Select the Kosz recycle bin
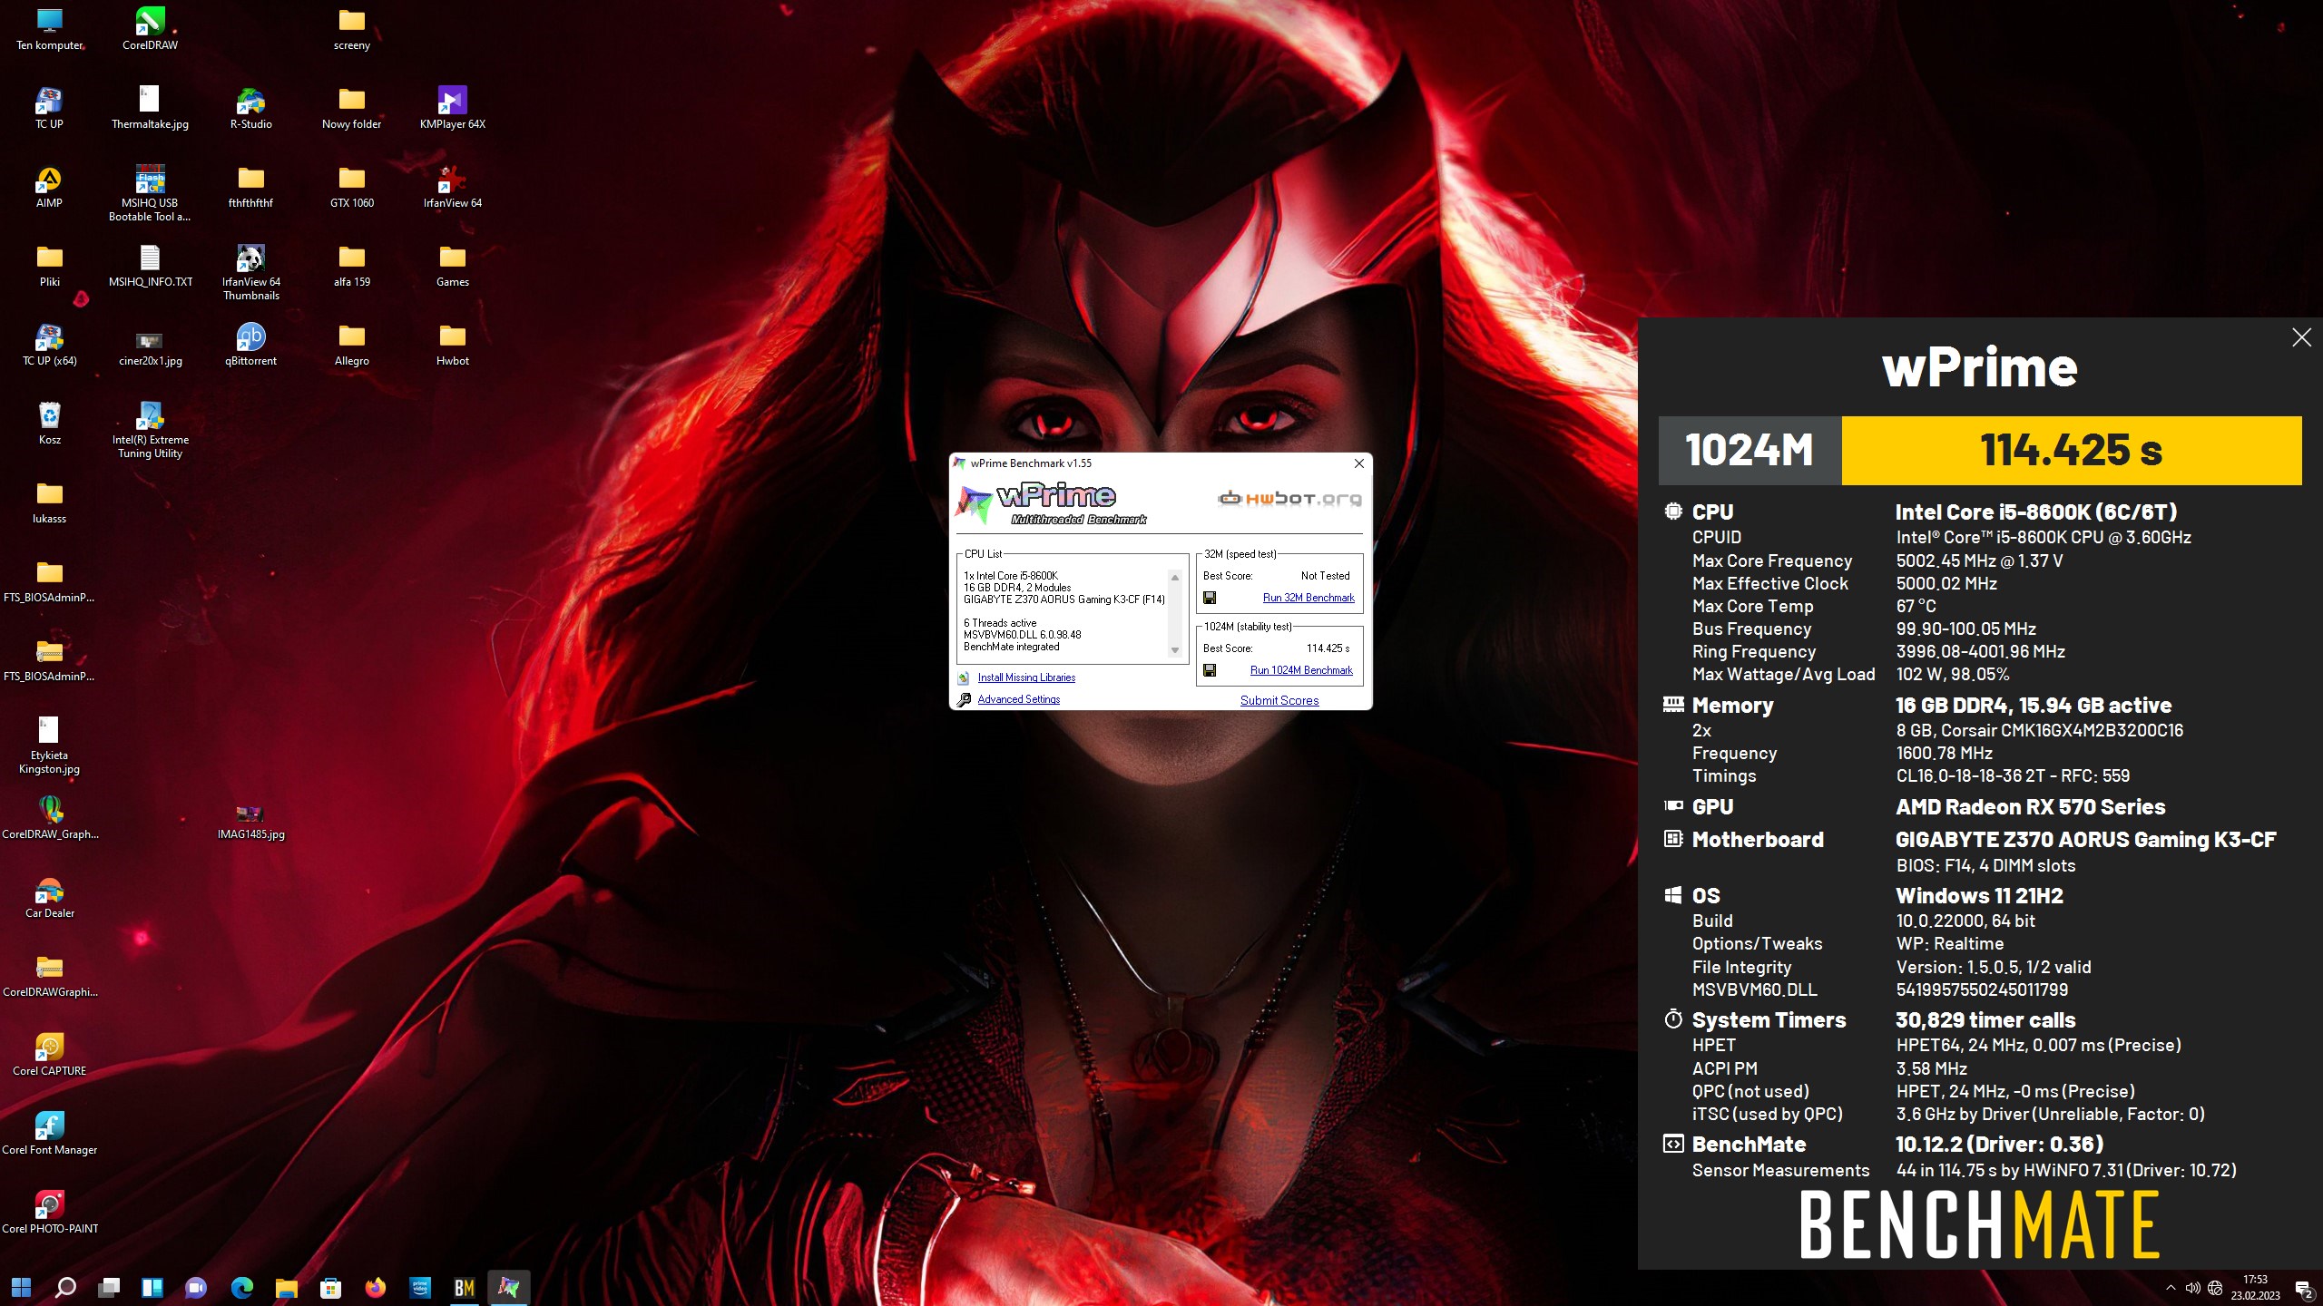 (49, 424)
